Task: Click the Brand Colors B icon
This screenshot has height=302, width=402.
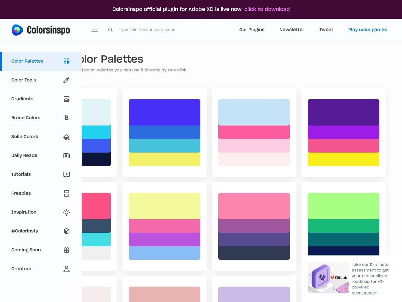Action: pyautogui.click(x=67, y=118)
